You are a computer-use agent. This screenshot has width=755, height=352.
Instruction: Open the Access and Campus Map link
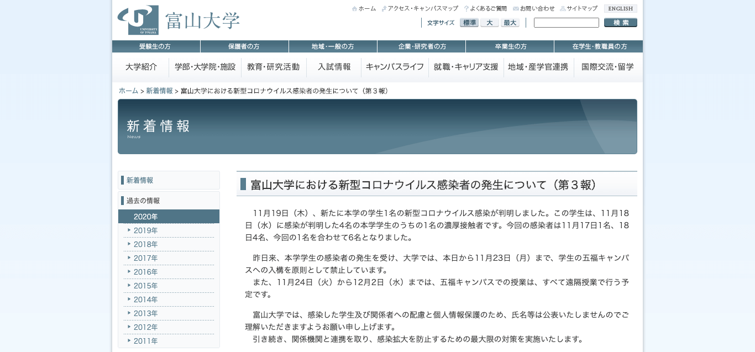(x=420, y=9)
